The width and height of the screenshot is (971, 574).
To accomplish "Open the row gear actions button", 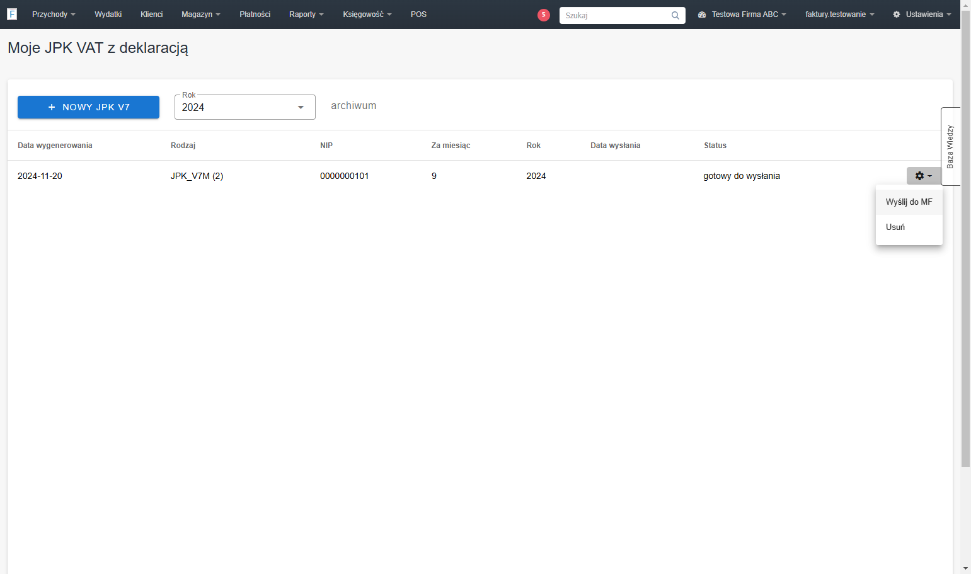I will [923, 176].
